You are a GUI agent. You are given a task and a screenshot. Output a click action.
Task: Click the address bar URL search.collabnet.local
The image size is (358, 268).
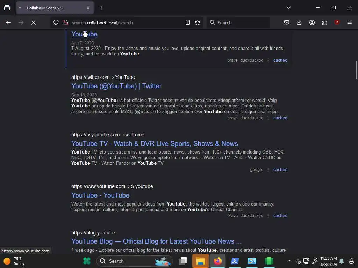(102, 23)
